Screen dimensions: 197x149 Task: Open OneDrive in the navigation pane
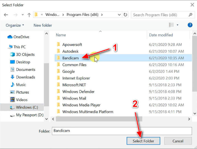pos(21,37)
